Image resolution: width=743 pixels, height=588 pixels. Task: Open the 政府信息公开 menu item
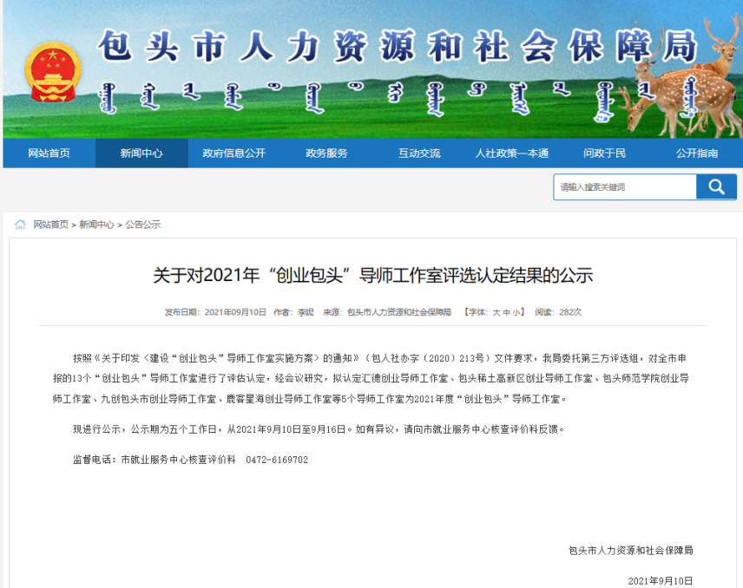pos(234,154)
